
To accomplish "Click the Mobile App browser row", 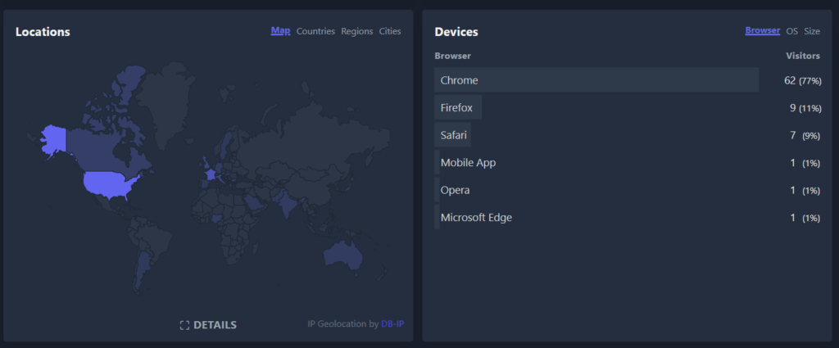I will tap(627, 162).
